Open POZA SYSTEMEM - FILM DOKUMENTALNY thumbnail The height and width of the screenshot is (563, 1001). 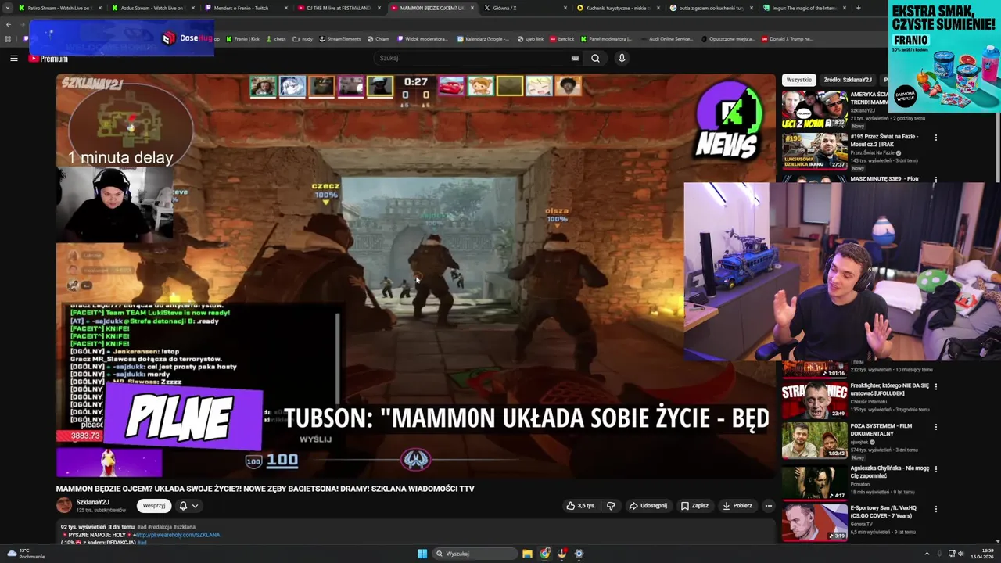815,440
